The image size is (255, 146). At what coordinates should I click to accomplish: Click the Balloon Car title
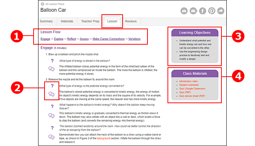click(x=53, y=10)
